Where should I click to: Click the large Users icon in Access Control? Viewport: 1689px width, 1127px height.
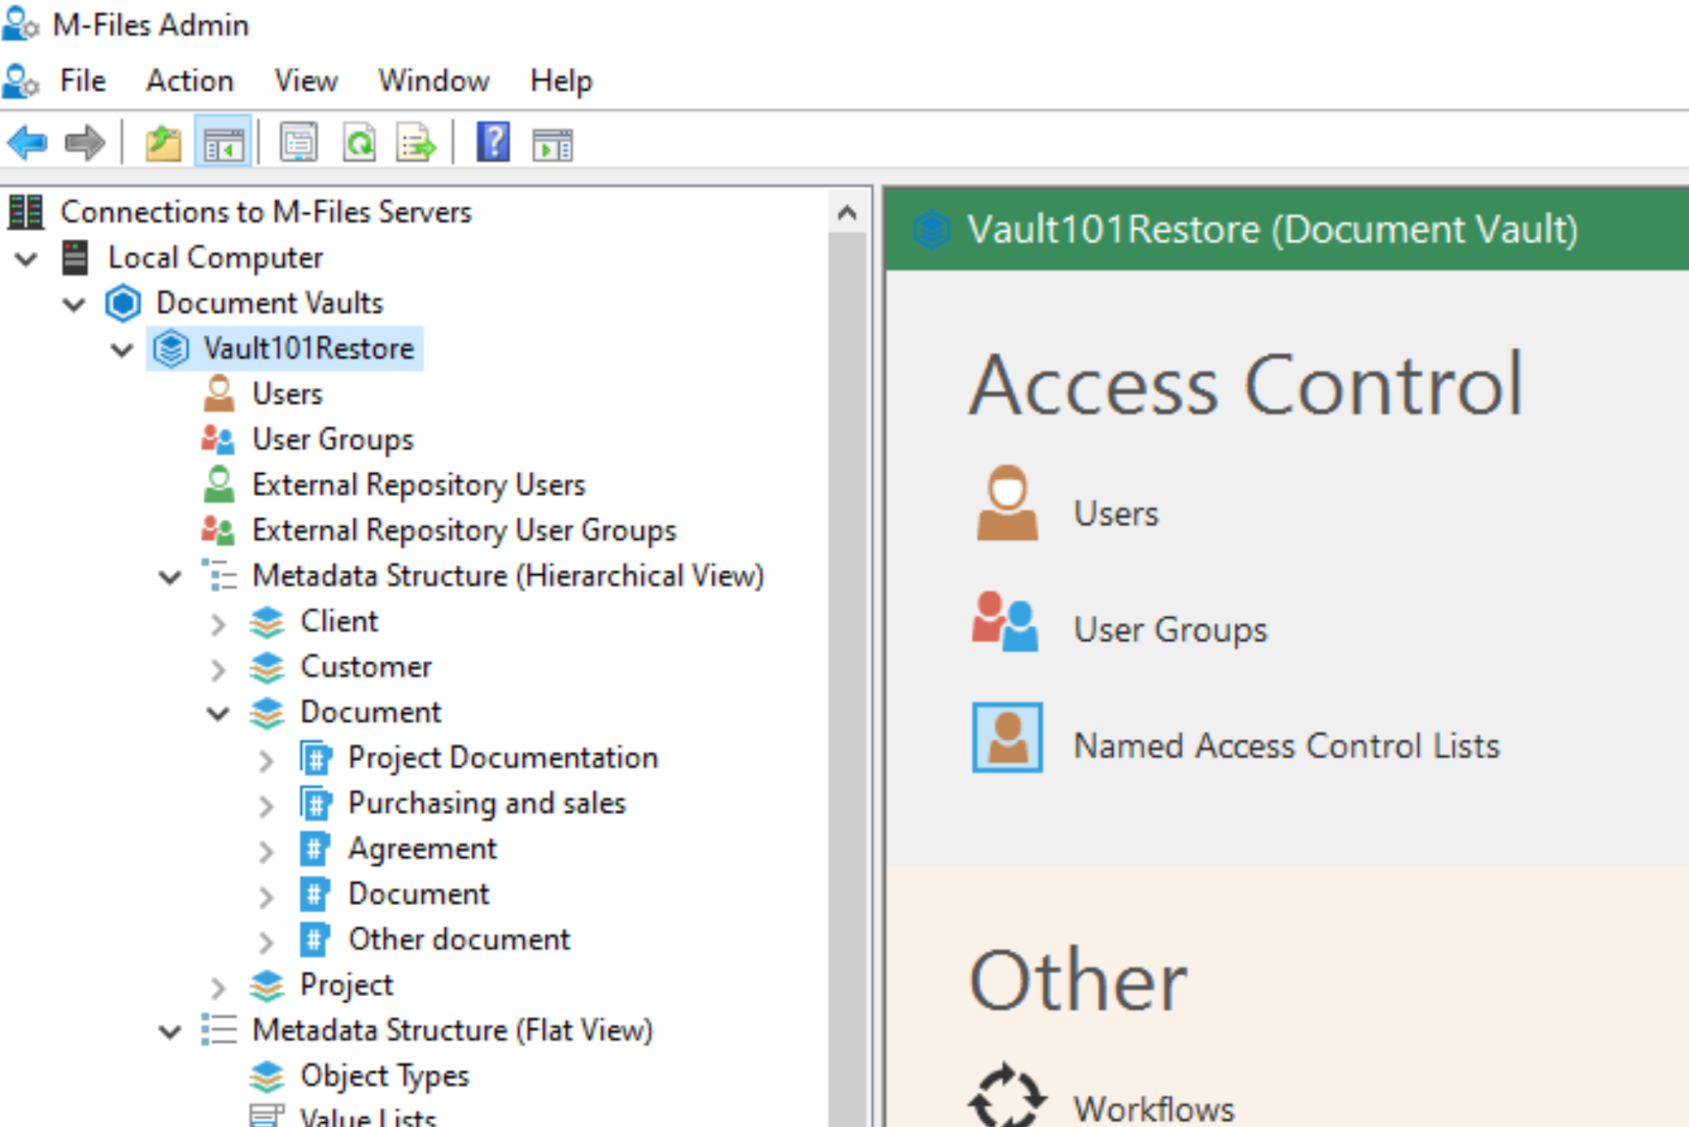pos(1007,503)
